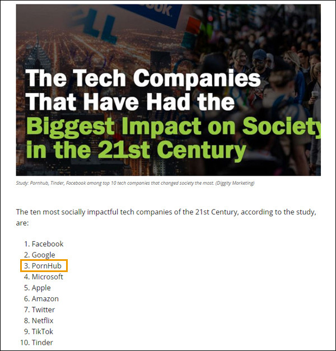Select the Netflix list item
This screenshot has width=336, height=351.
tap(43, 321)
